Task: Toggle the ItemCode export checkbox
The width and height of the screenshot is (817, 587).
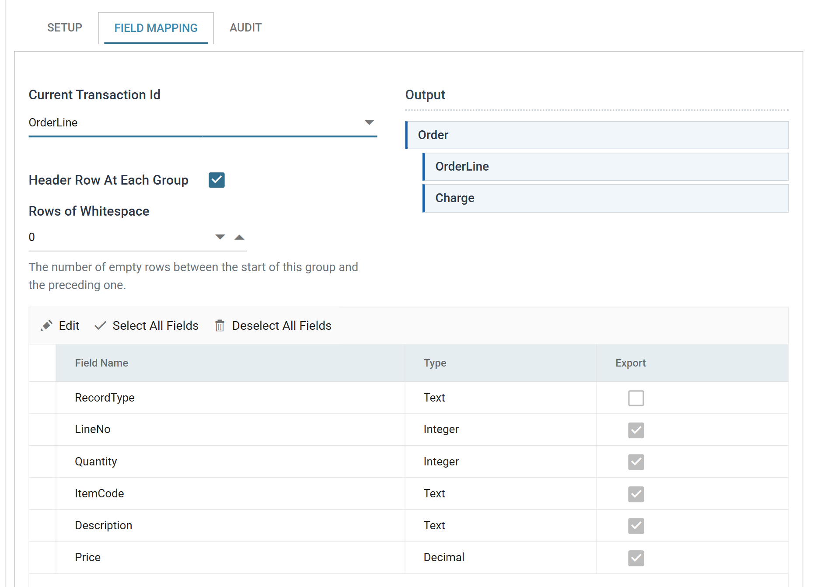Action: 636,494
